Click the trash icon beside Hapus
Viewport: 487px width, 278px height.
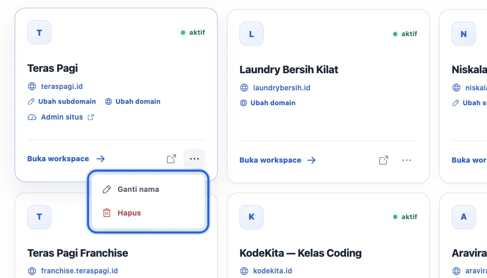(107, 213)
